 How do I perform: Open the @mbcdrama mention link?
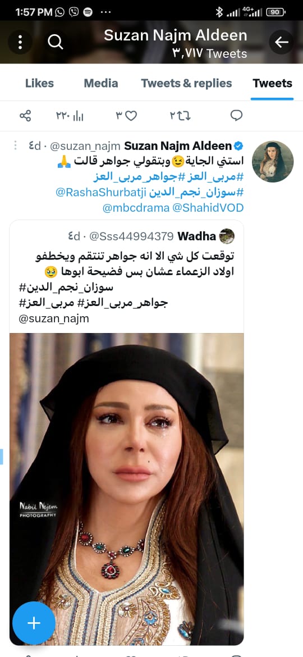tap(135, 208)
